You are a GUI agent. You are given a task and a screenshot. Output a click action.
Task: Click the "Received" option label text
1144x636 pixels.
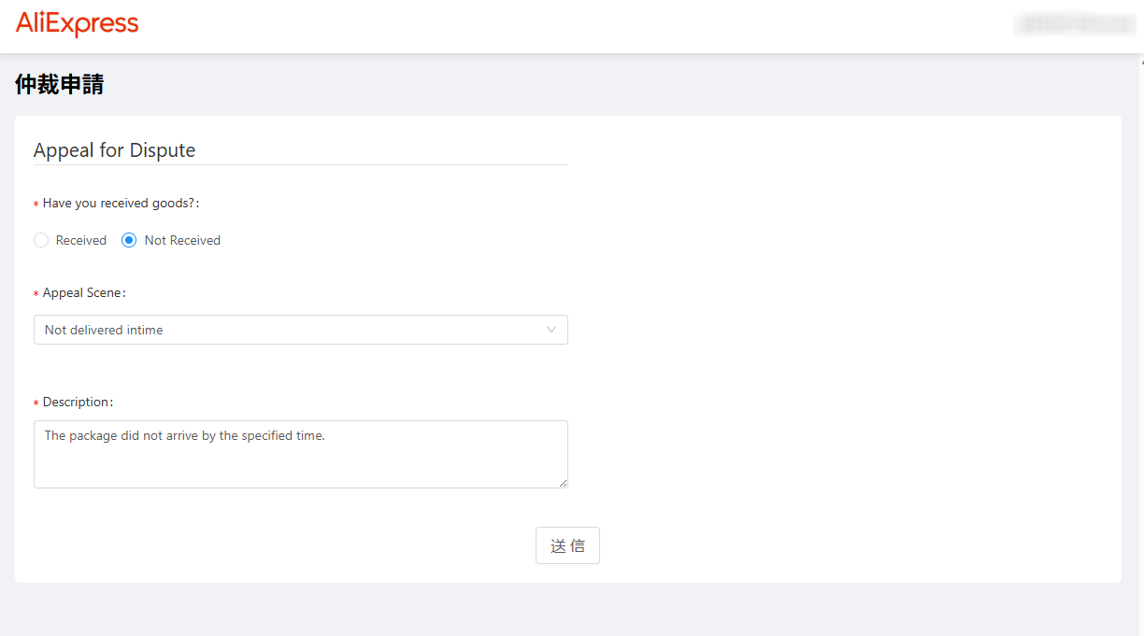81,240
